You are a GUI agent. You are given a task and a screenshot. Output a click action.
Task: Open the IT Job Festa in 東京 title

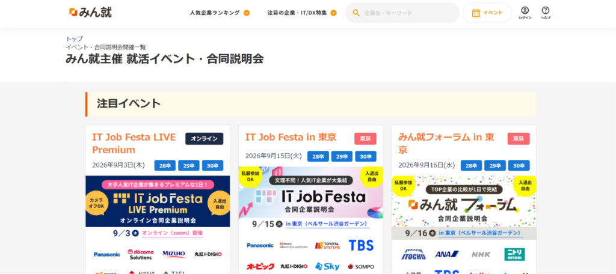291,137
